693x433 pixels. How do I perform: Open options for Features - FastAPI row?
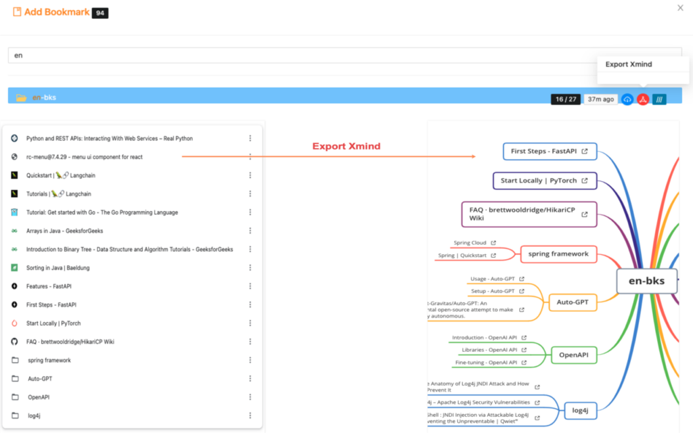(x=250, y=286)
